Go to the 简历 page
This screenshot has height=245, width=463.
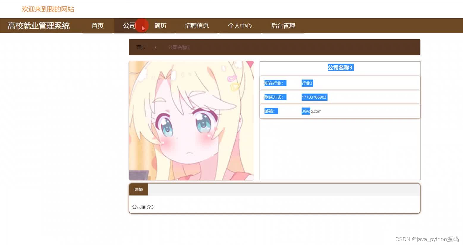(x=160, y=26)
